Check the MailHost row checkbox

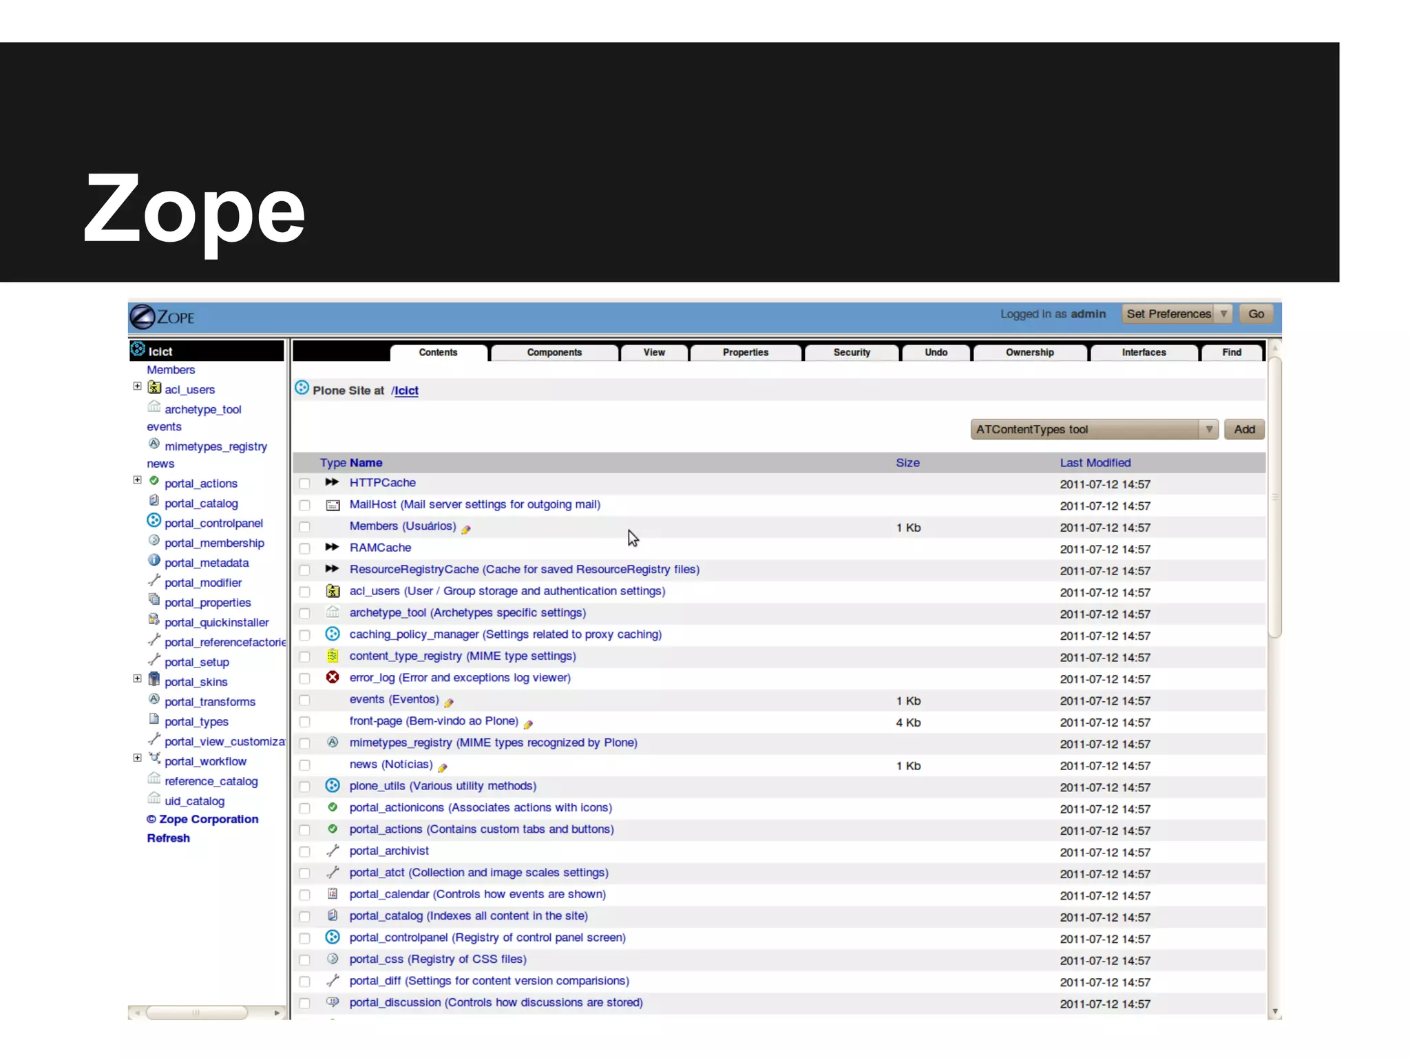click(304, 506)
